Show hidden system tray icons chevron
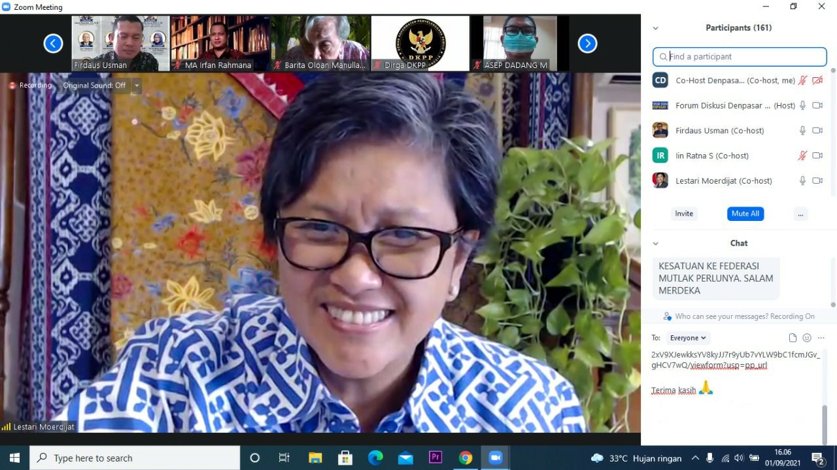This screenshot has width=837, height=470. click(x=694, y=458)
